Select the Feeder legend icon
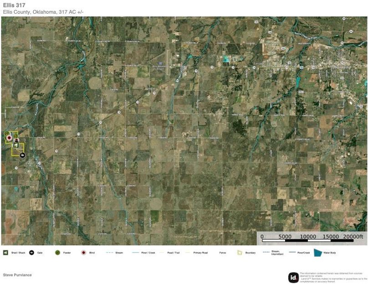This screenshot has height=284, width=368. (57, 252)
